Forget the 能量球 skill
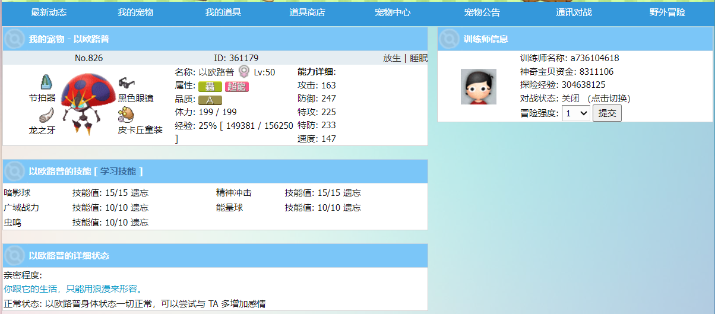 pyautogui.click(x=352, y=208)
